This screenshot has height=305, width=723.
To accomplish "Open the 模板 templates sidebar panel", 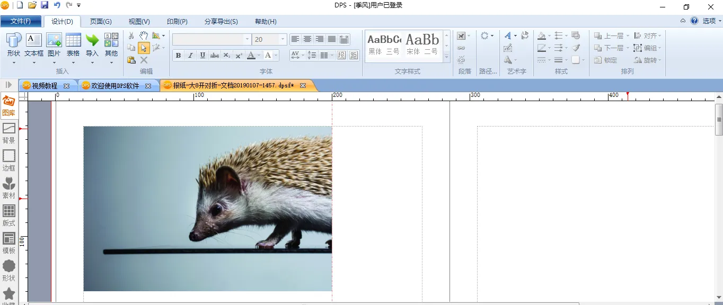I will tap(9, 243).
